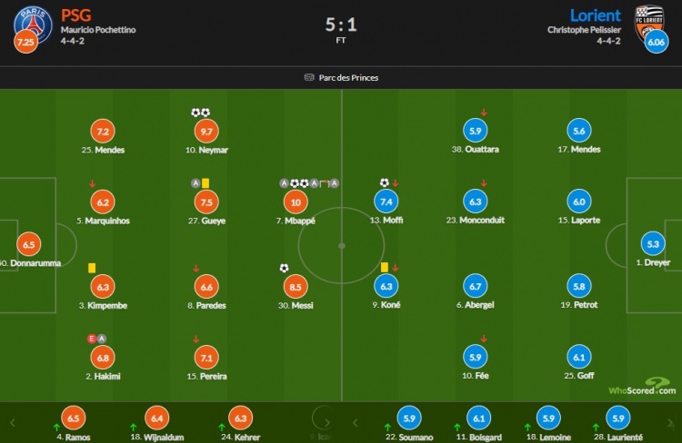
Task: Click Kimpembe's yellow card icon
Action: 91,268
